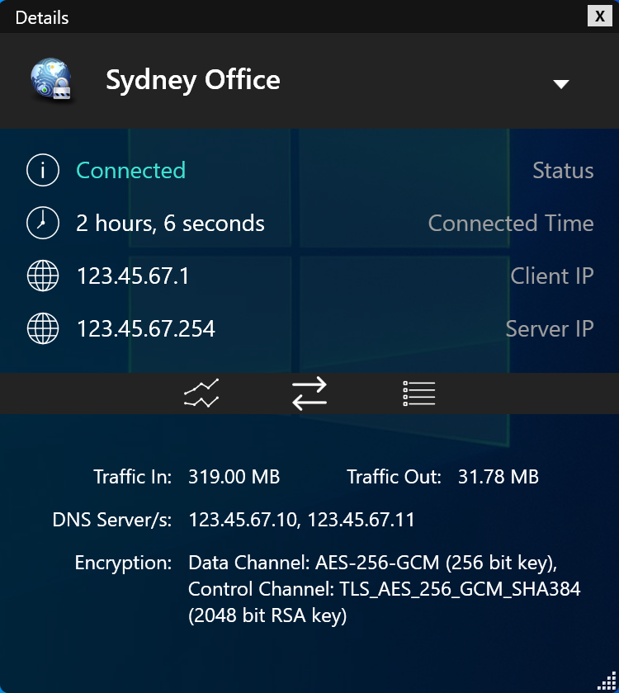The height and width of the screenshot is (693, 619).
Task: Click the globe icon next to Client IP address
Action: (x=43, y=276)
